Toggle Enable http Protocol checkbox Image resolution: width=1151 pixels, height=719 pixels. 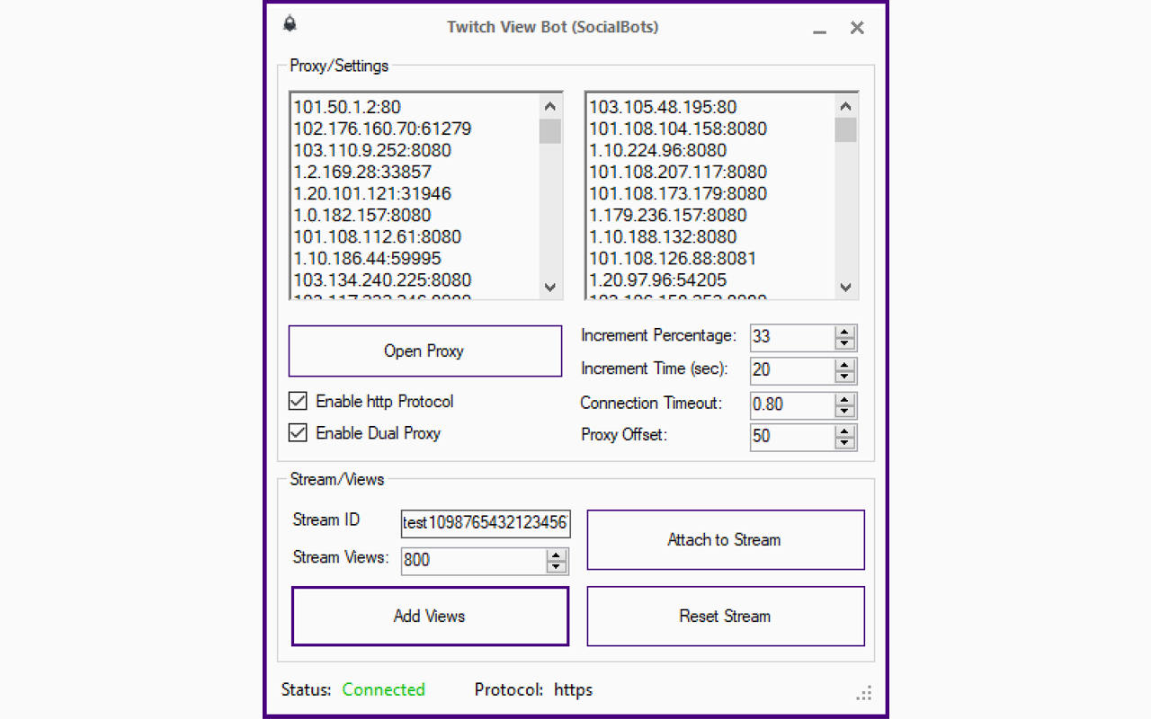(298, 401)
